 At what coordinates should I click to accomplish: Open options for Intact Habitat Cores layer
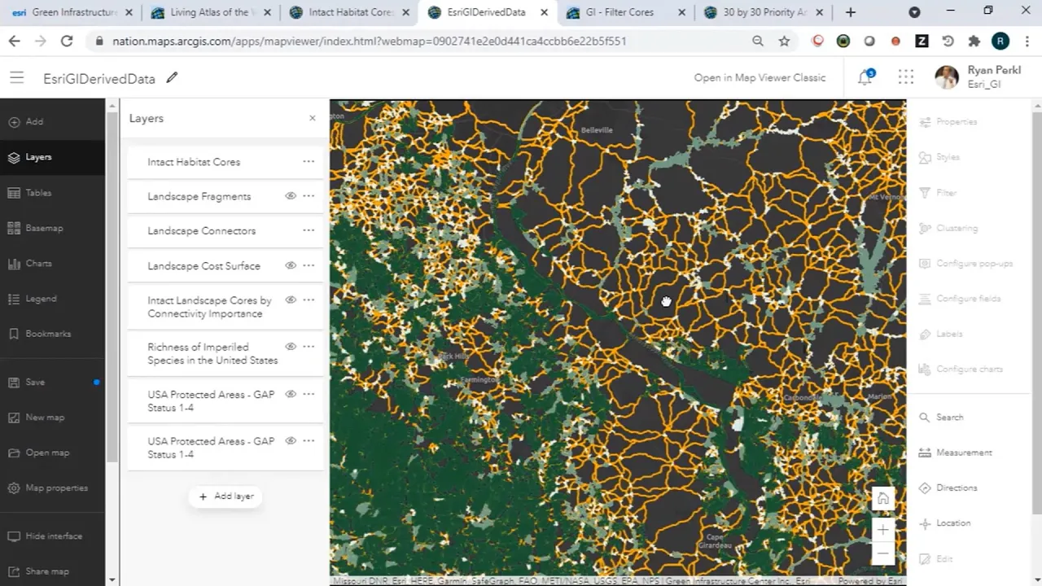pos(309,162)
